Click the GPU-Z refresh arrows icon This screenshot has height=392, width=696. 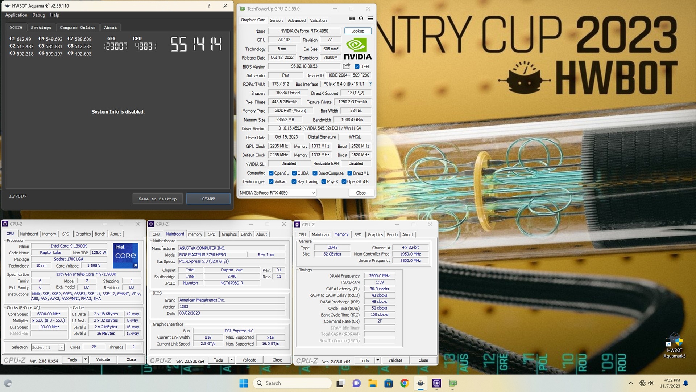pyautogui.click(x=361, y=19)
